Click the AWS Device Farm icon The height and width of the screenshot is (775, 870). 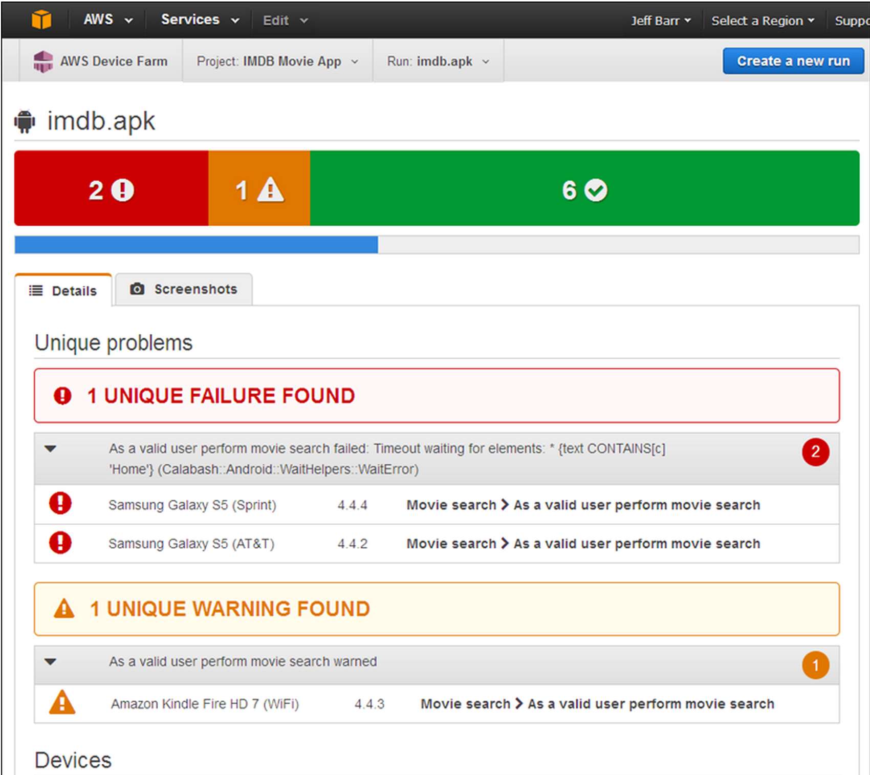point(43,61)
